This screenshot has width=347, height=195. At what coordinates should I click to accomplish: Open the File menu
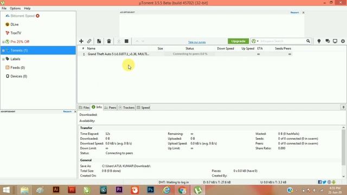4,8
